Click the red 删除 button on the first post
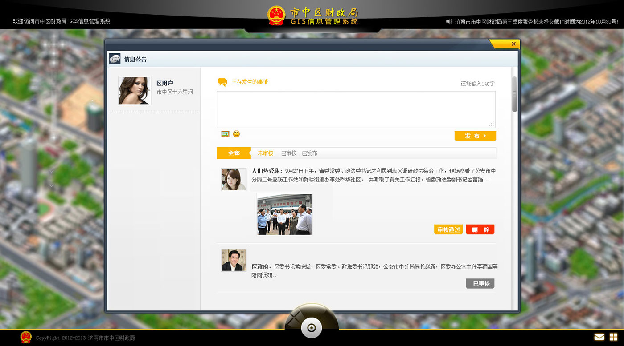The height and width of the screenshot is (346, 624). click(x=480, y=229)
